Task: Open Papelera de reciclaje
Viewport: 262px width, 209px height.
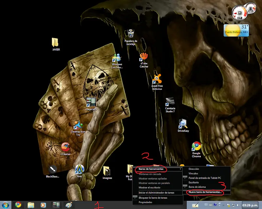Action: (x=131, y=37)
